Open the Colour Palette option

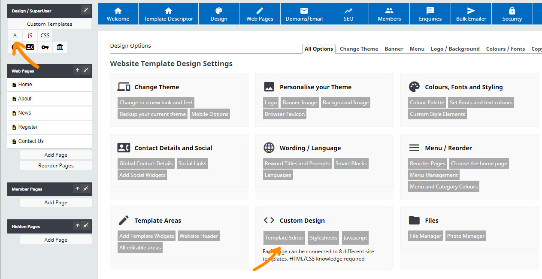tap(427, 103)
